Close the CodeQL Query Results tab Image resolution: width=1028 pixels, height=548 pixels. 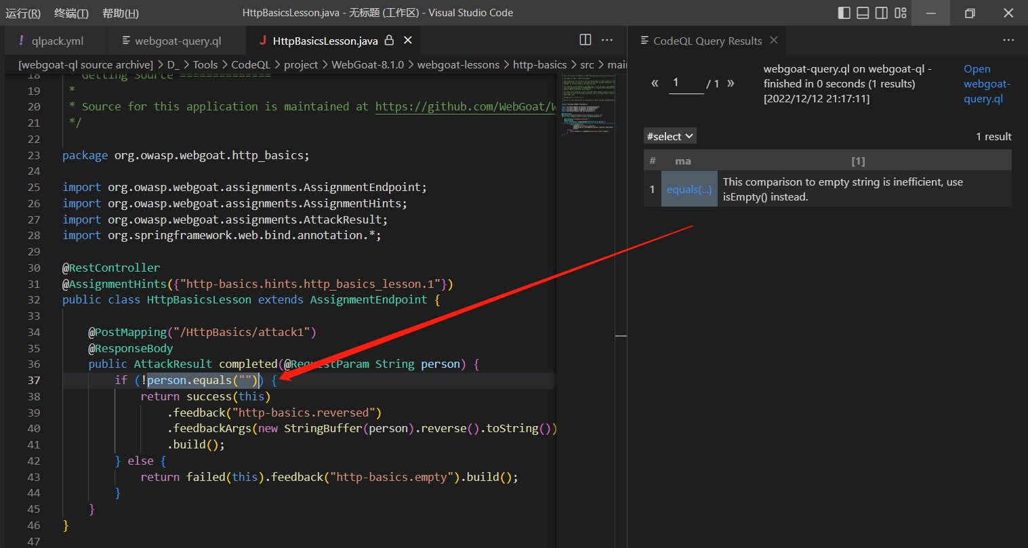click(x=774, y=41)
